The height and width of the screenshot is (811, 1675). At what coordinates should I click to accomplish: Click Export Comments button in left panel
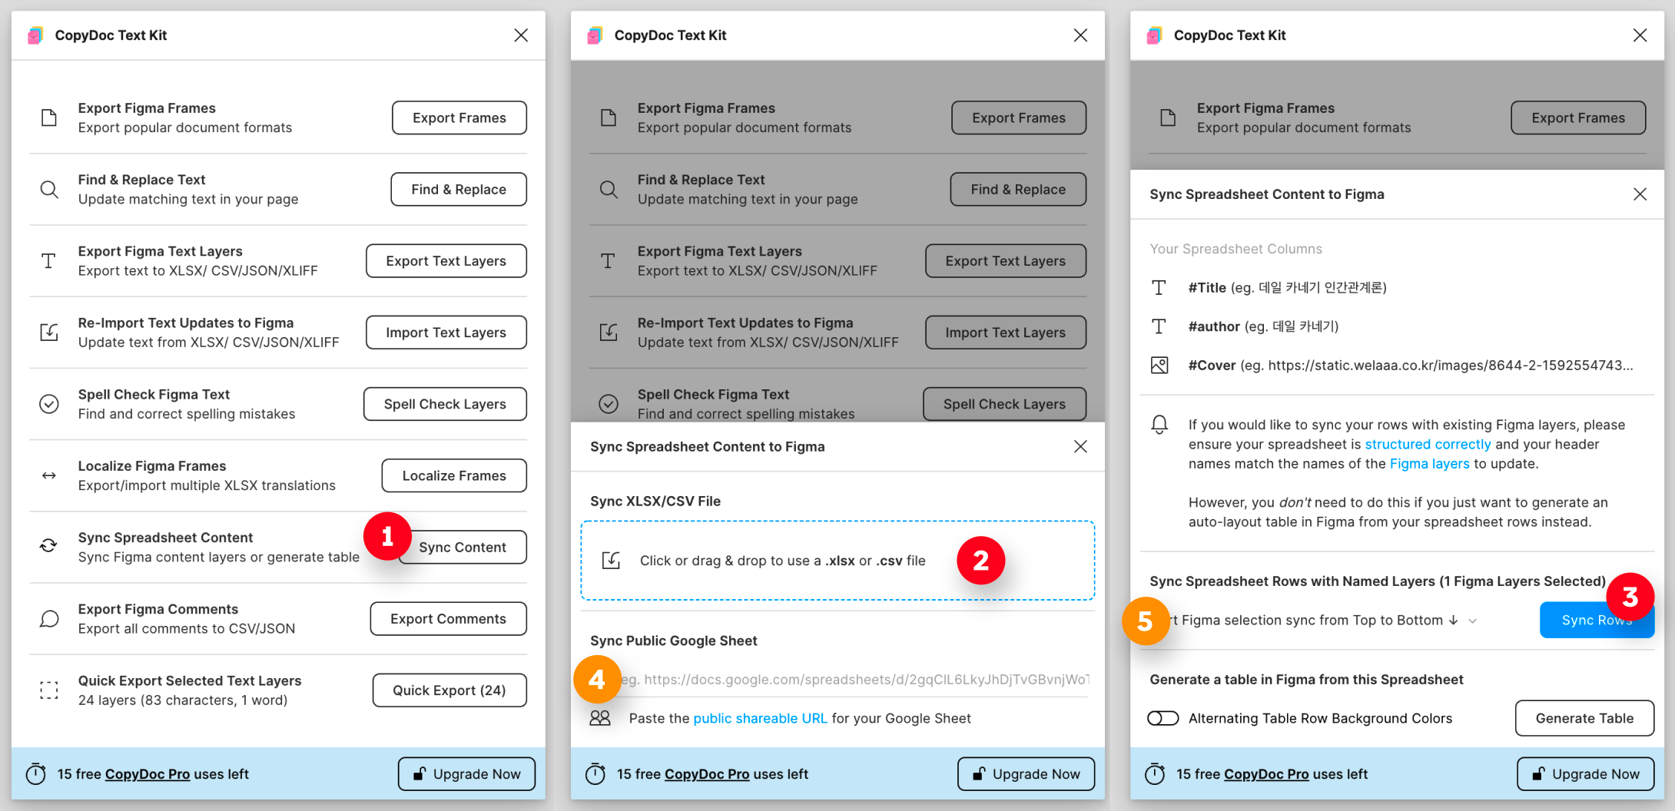449,618
